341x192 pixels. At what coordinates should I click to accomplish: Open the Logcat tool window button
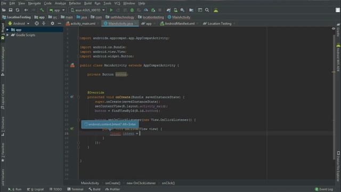click(35, 189)
